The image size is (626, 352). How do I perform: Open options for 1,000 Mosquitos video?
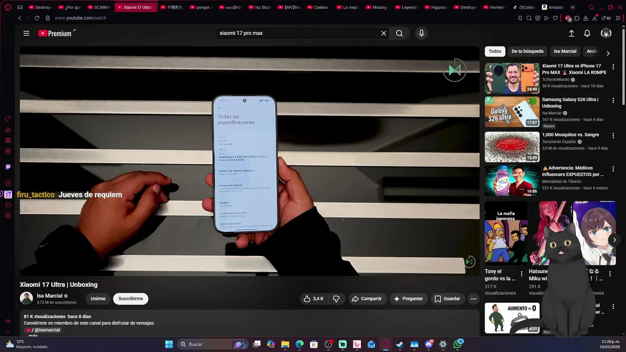(x=613, y=135)
